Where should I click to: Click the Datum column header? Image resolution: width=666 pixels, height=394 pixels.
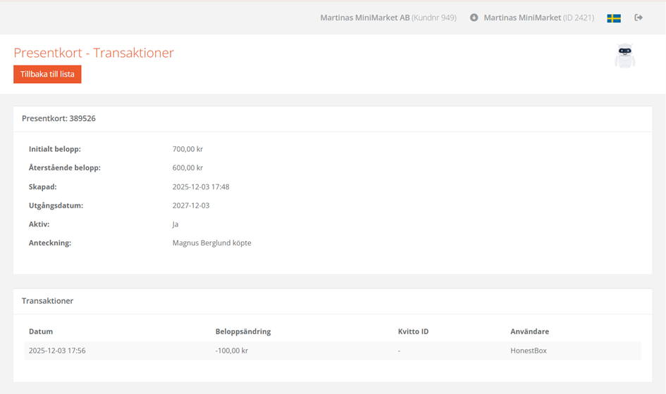point(41,331)
